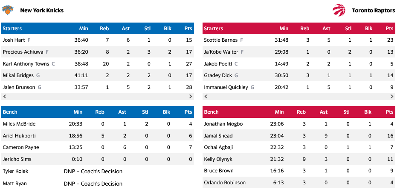This screenshot has width=400, height=189.
Task: View Karl-Anthony Towns player page
Action: coord(26,64)
